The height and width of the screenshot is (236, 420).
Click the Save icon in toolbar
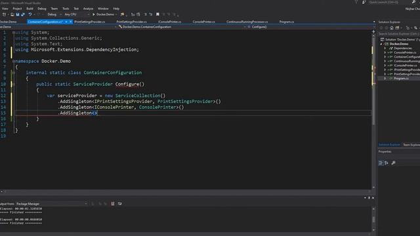(x=18, y=14)
